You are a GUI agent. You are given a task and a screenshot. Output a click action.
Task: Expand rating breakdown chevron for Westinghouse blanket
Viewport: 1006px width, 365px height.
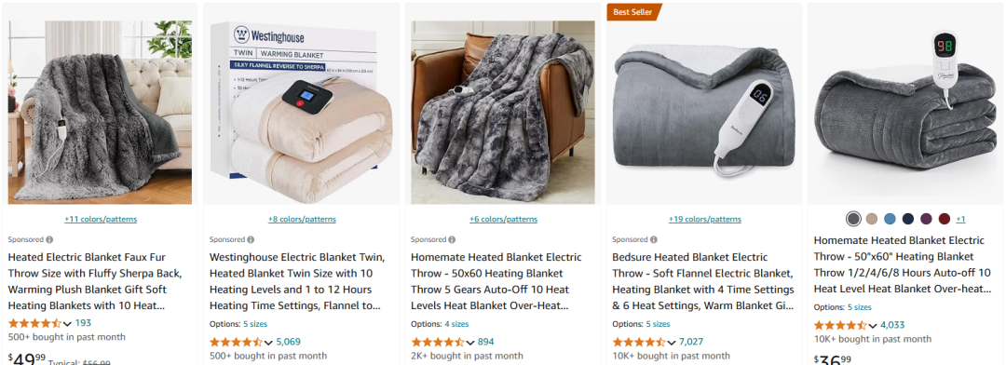(x=268, y=343)
